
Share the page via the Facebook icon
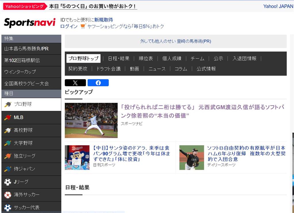coord(98,83)
